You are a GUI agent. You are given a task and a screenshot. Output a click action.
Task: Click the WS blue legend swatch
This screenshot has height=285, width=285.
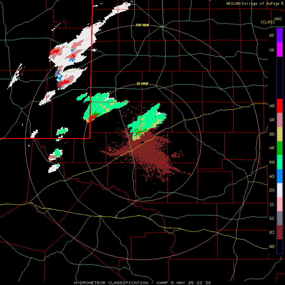pyautogui.click(x=280, y=176)
